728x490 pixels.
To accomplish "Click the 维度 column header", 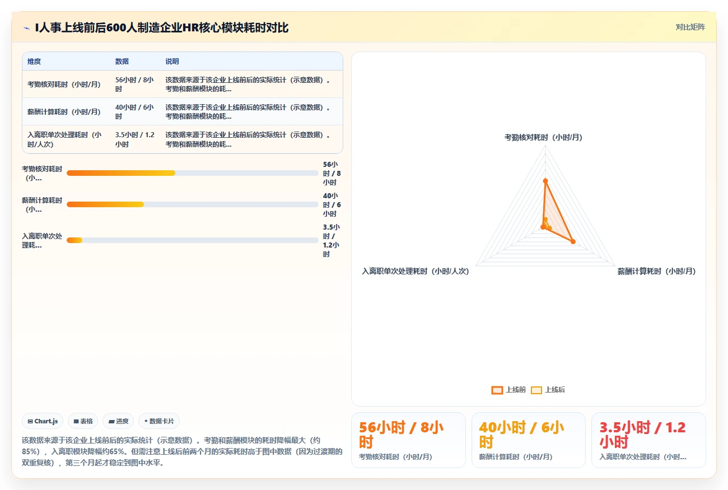I will 34,61.
